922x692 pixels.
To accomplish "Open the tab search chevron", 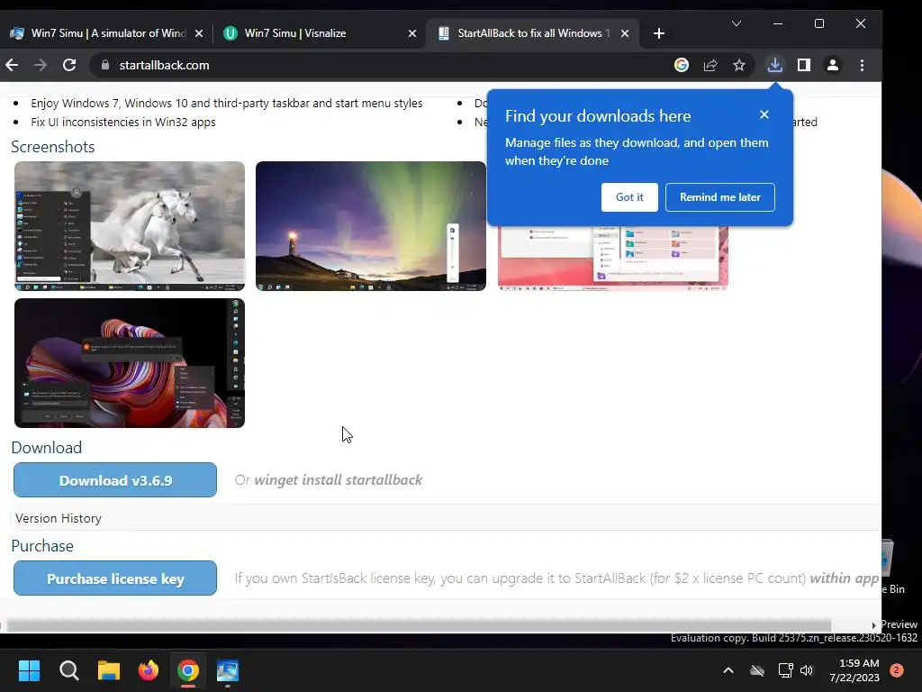I will 737,23.
